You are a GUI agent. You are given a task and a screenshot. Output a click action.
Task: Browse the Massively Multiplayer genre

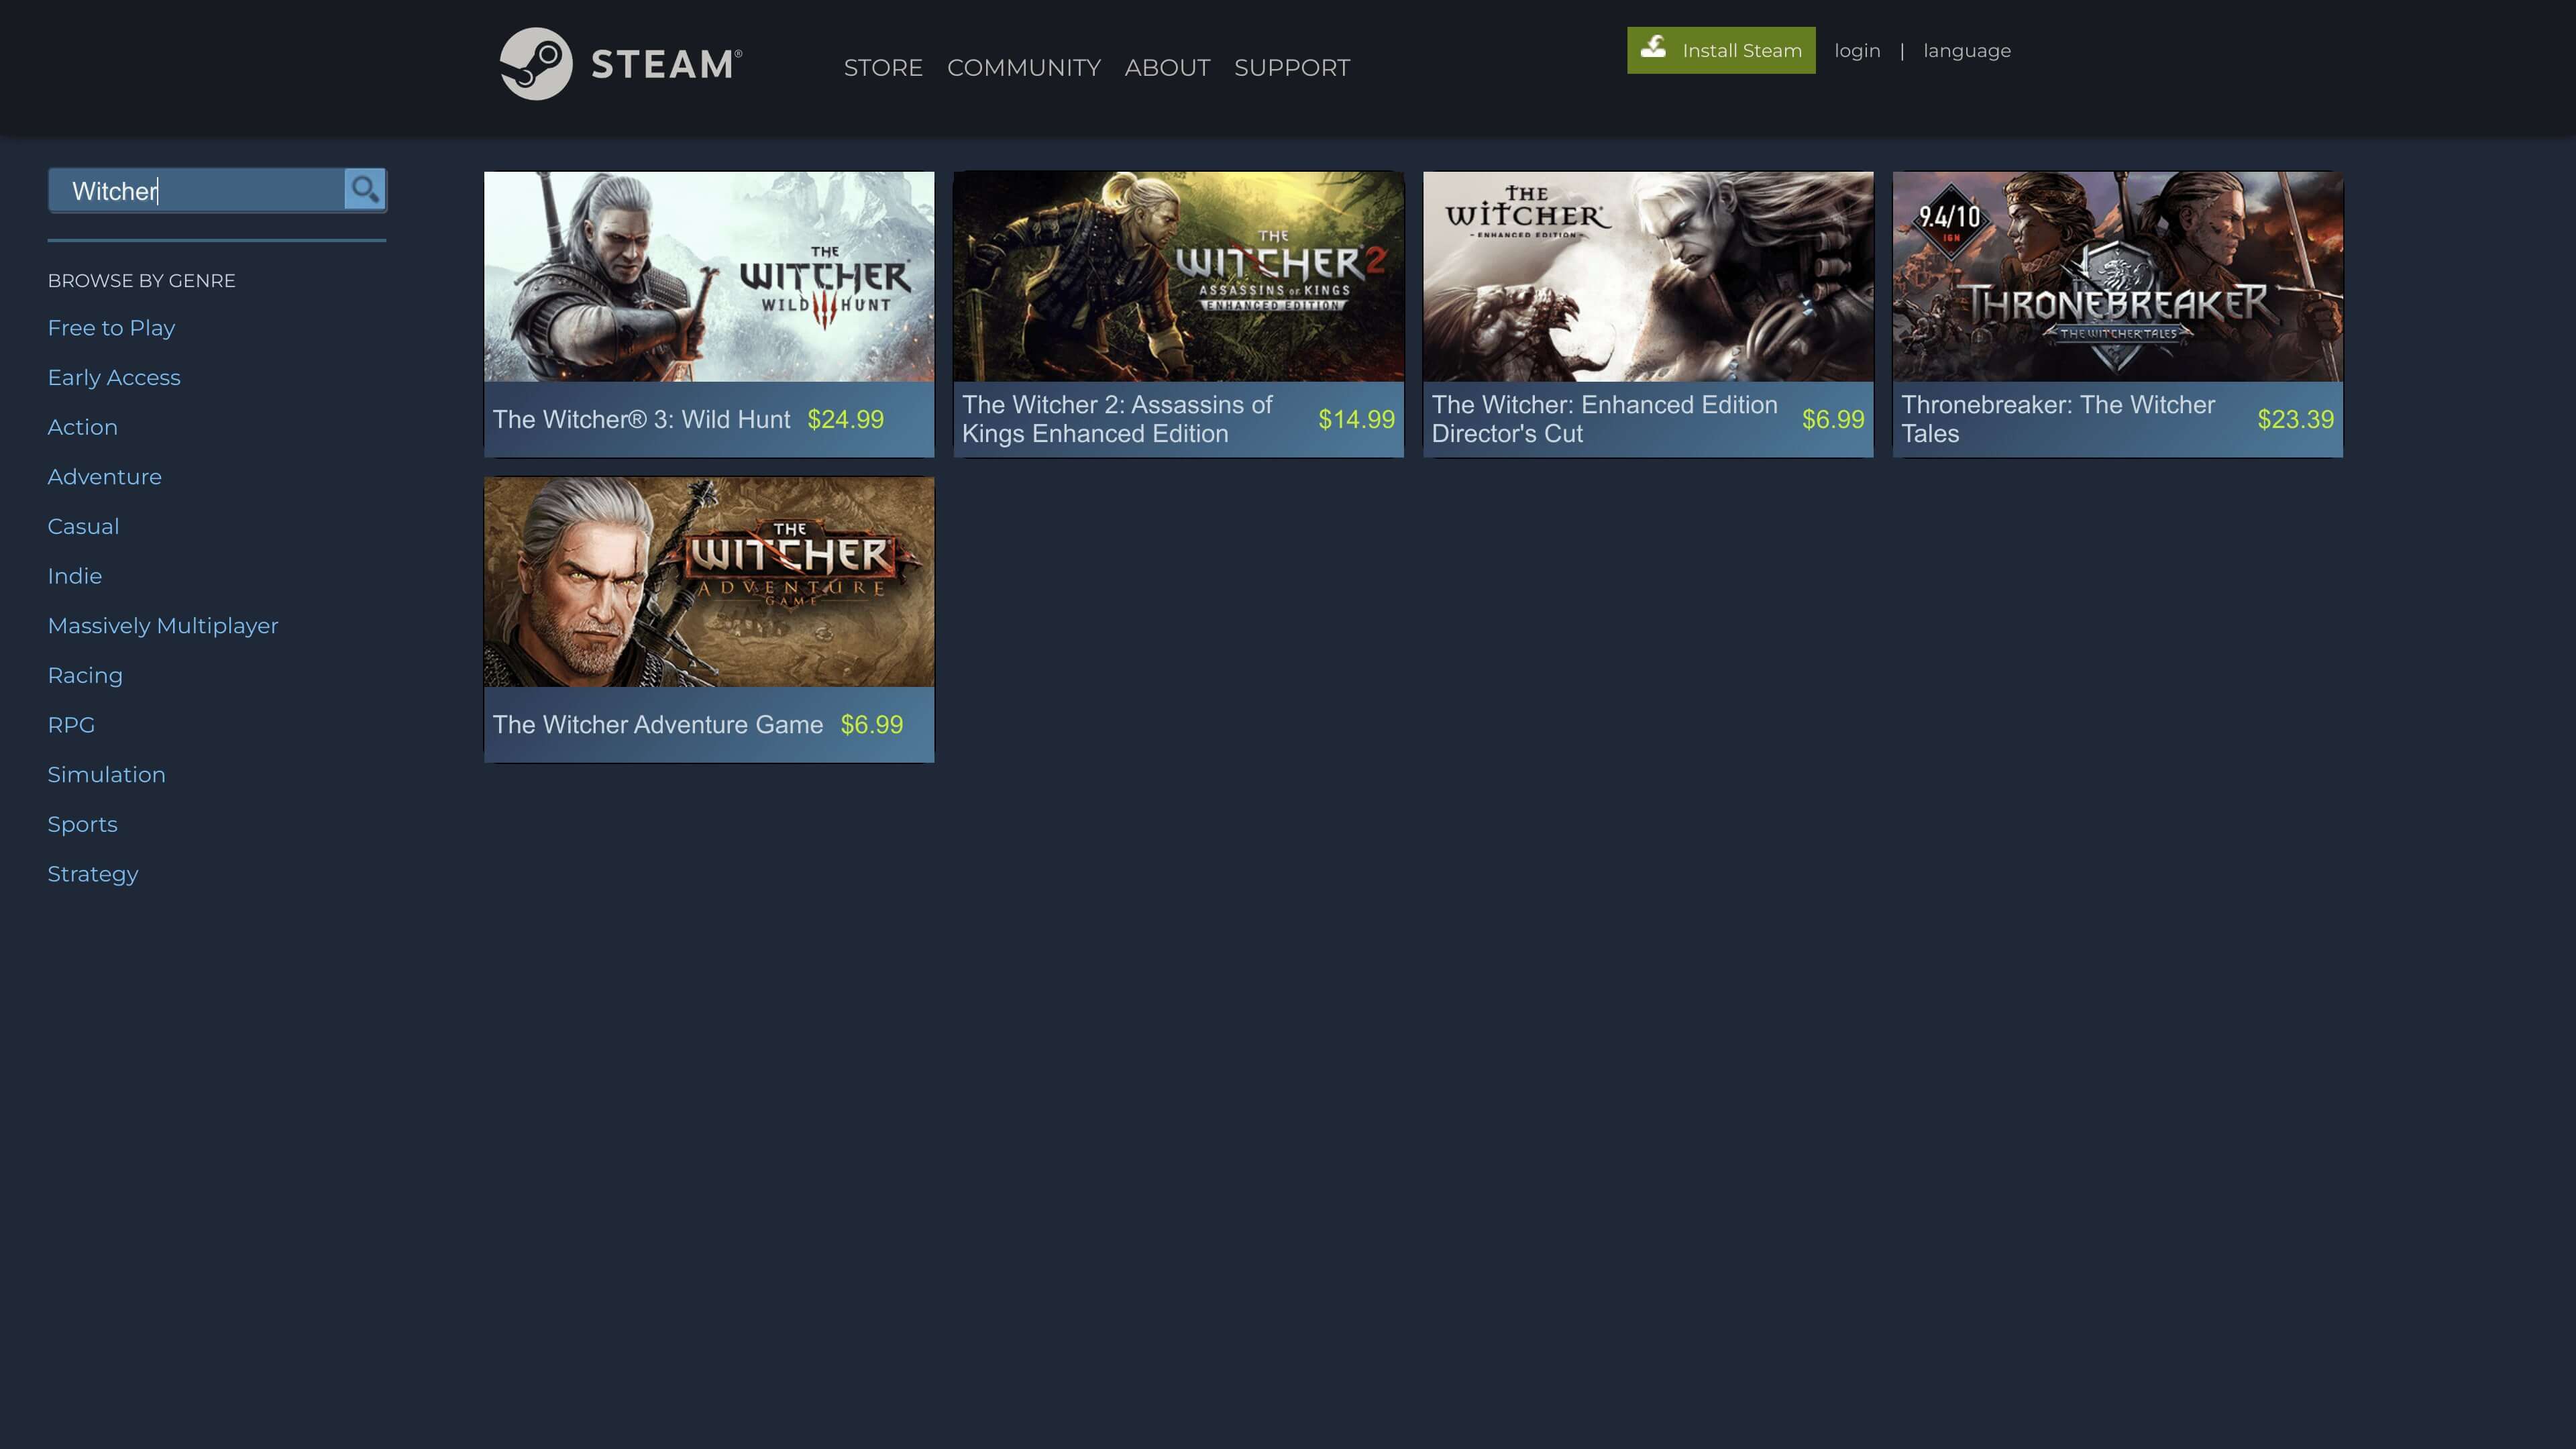pyautogui.click(x=163, y=626)
